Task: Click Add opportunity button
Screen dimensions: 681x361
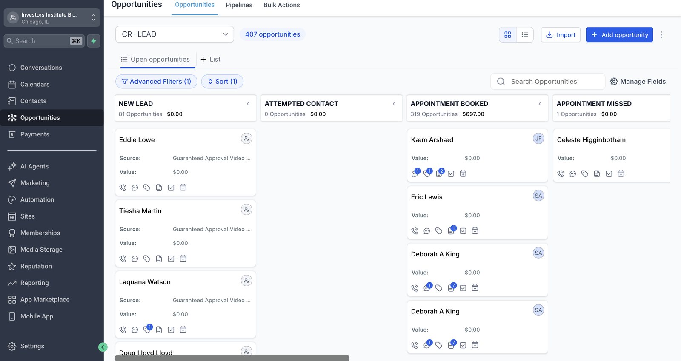Action: coord(619,35)
